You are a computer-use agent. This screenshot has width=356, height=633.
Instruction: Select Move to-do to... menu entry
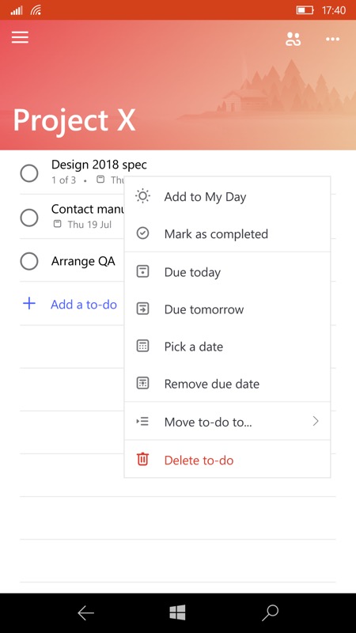coord(227,422)
